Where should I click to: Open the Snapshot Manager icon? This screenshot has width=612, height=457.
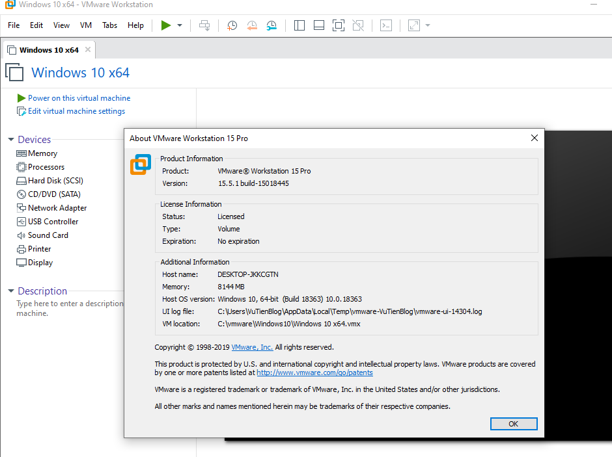(271, 26)
